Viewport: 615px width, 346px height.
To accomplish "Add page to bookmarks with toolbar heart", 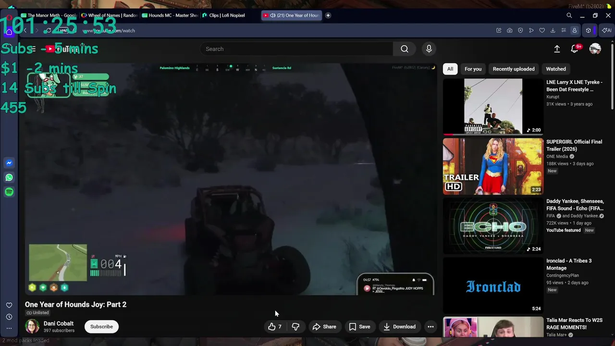I will [542, 30].
